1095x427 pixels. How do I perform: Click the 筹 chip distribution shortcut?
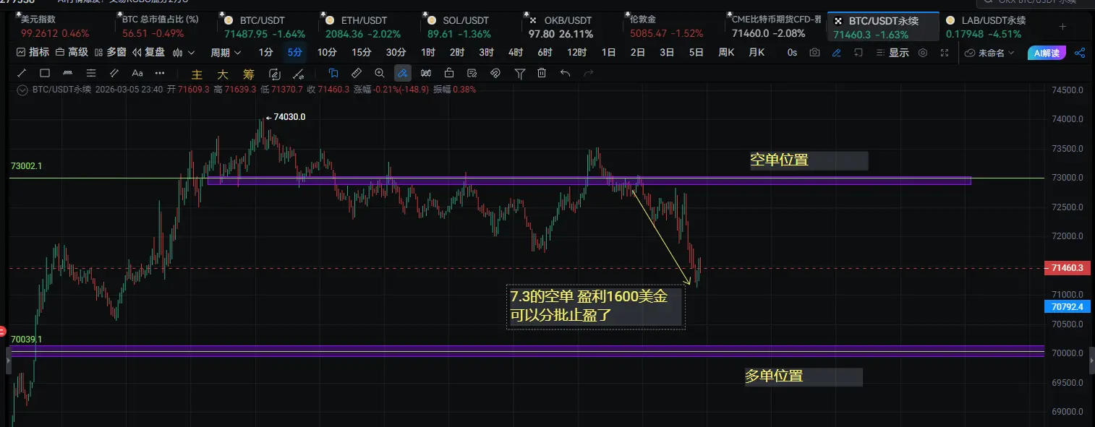coord(249,74)
